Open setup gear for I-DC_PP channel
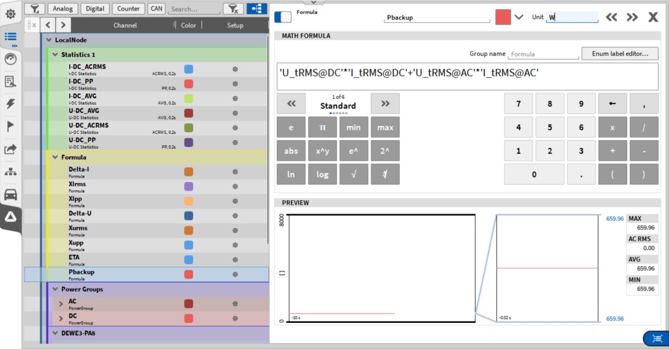The width and height of the screenshot is (669, 349). point(235,84)
